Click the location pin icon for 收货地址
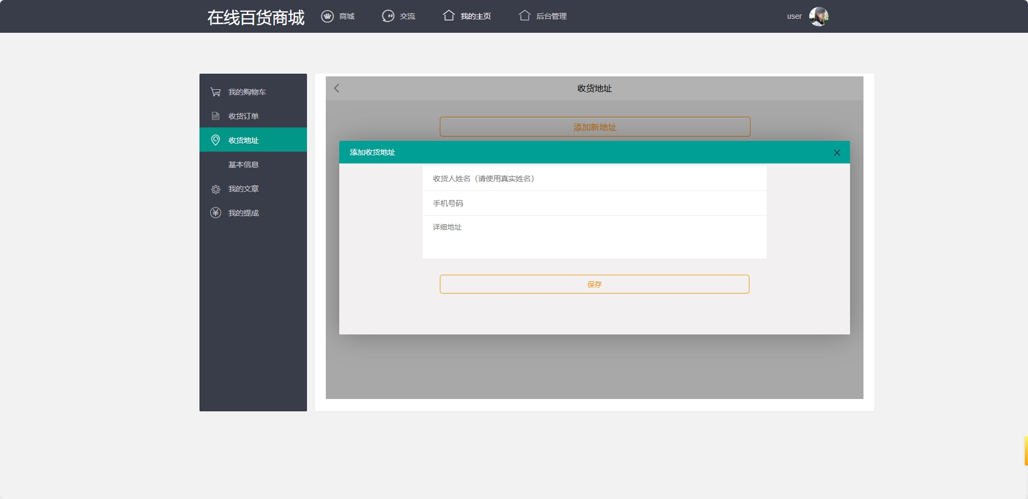 click(215, 140)
